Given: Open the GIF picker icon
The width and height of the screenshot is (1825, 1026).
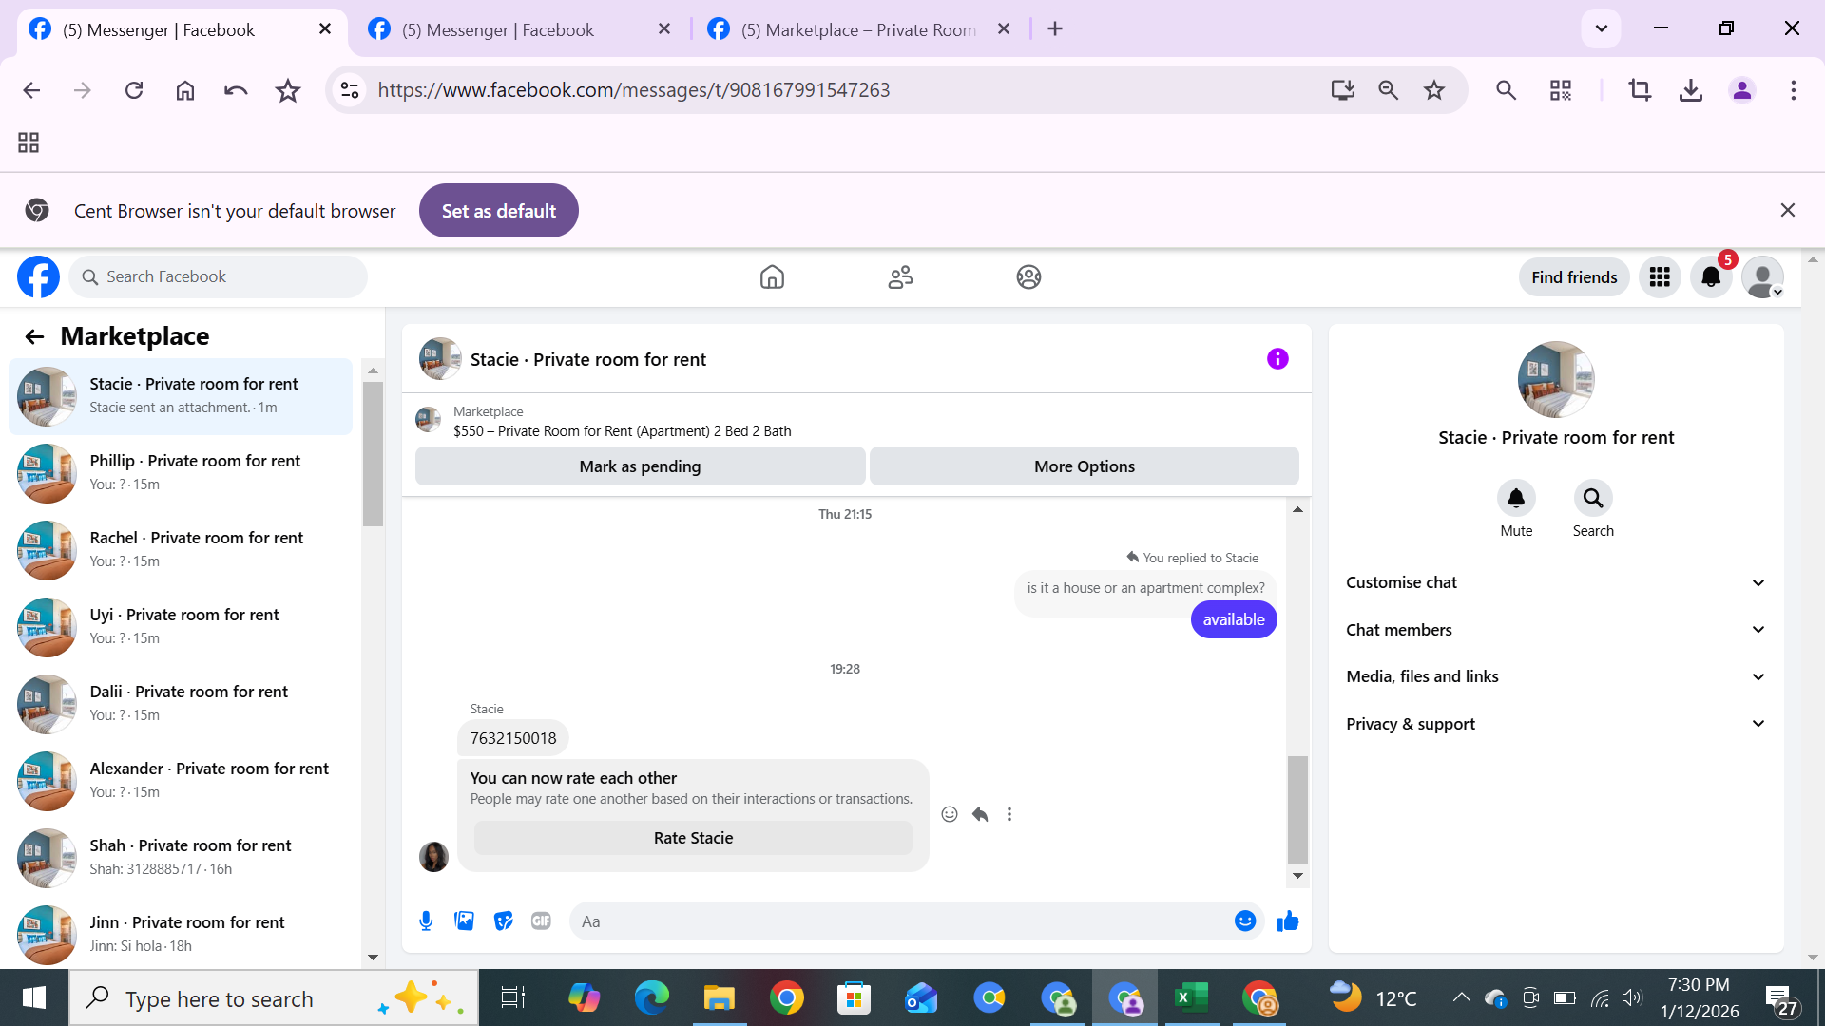Looking at the screenshot, I should pos(541,921).
